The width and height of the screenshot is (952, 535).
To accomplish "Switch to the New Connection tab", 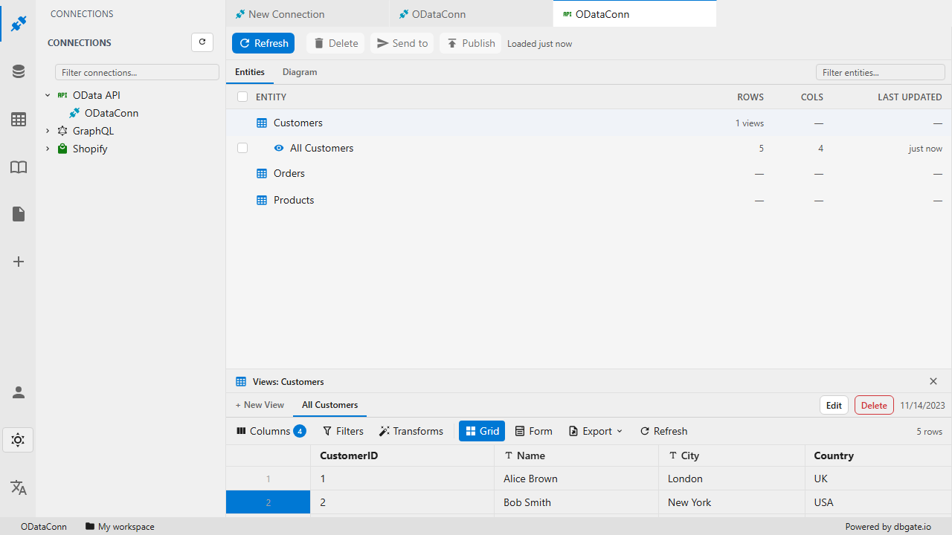I will point(307,14).
